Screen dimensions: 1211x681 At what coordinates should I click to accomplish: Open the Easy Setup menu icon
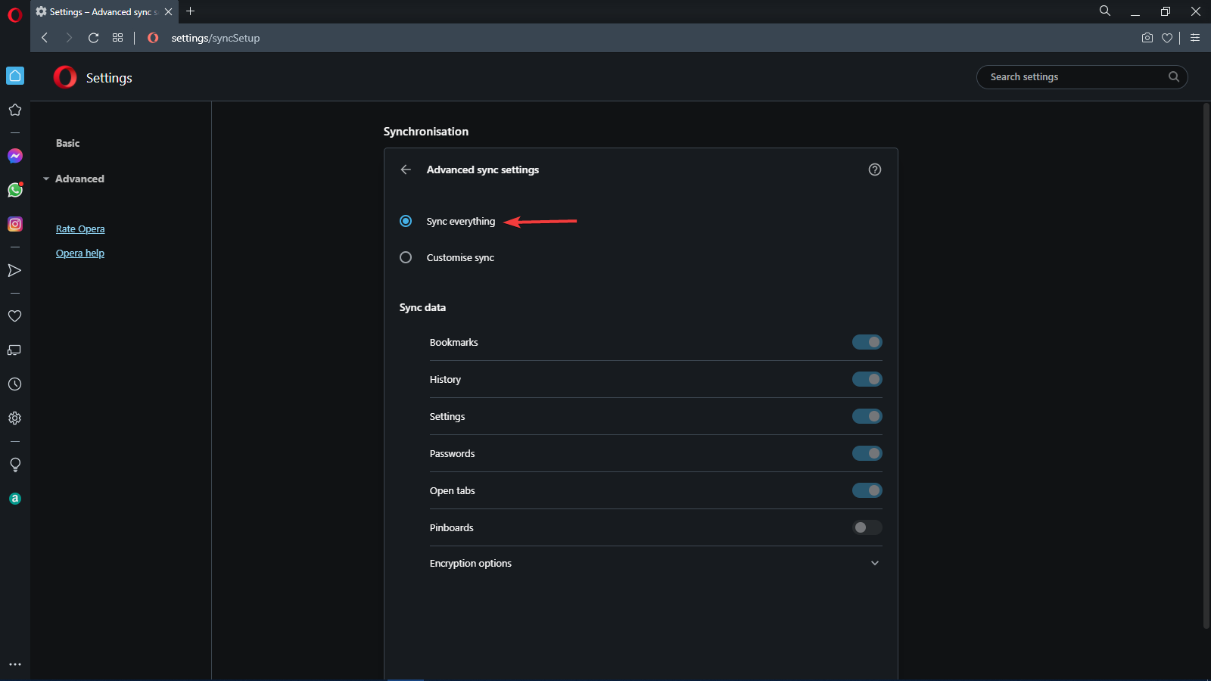click(1195, 38)
